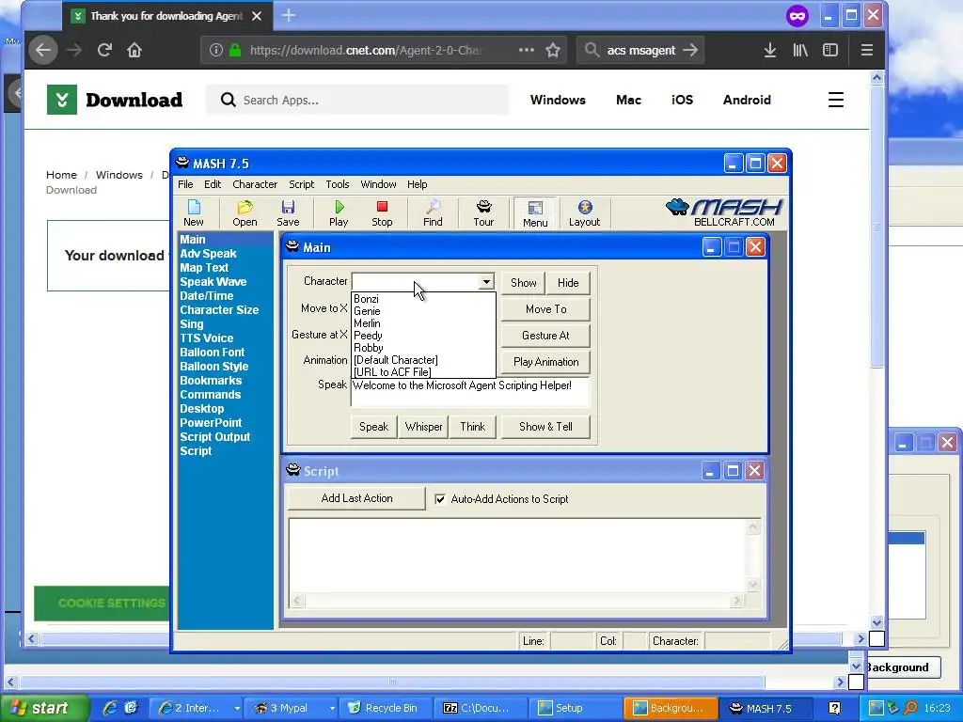This screenshot has width=963, height=722.
Task: Toggle the Menu toolbar button
Action: tap(535, 213)
